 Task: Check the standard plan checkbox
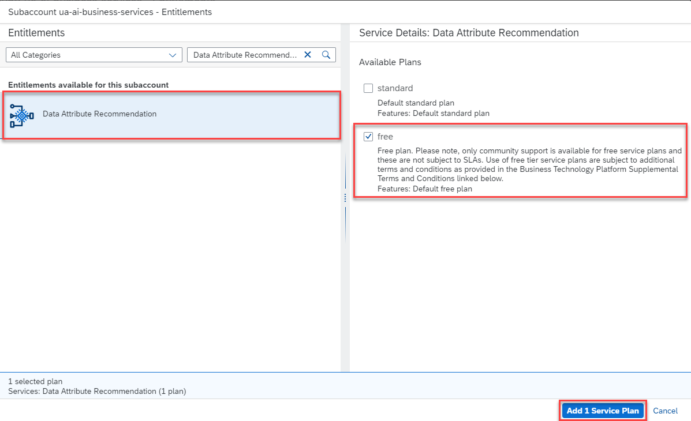click(x=368, y=88)
